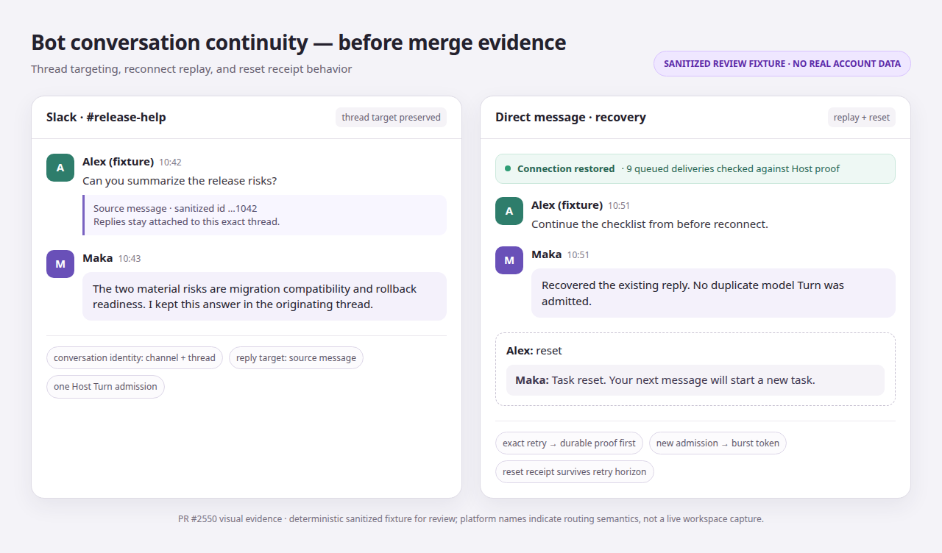Select the 'reply target: source message' chip

296,358
